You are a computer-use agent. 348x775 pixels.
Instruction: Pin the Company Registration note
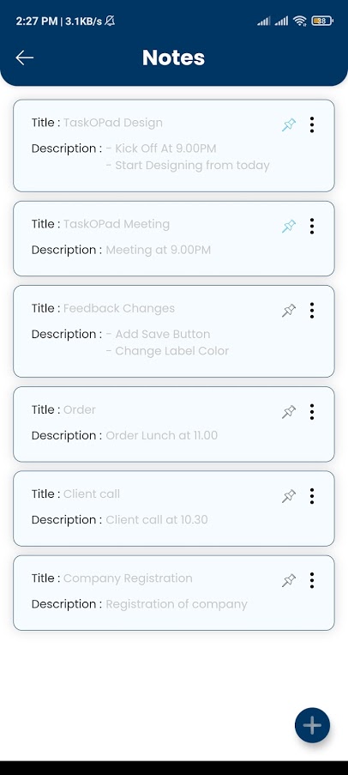(x=289, y=580)
